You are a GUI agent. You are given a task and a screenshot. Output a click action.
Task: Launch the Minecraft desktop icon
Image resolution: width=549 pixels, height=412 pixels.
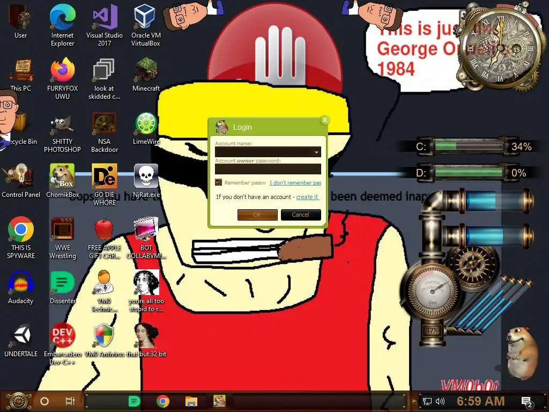[x=146, y=75]
